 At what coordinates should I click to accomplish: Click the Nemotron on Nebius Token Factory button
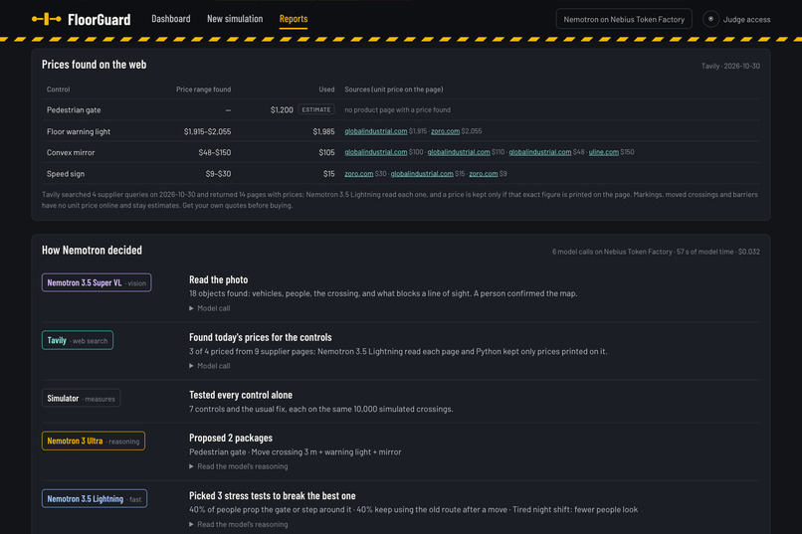pos(624,19)
